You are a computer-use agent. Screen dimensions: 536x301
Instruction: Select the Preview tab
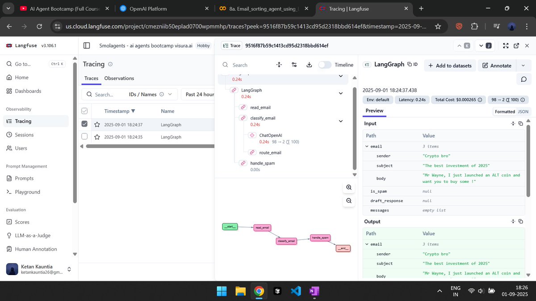[x=374, y=111]
